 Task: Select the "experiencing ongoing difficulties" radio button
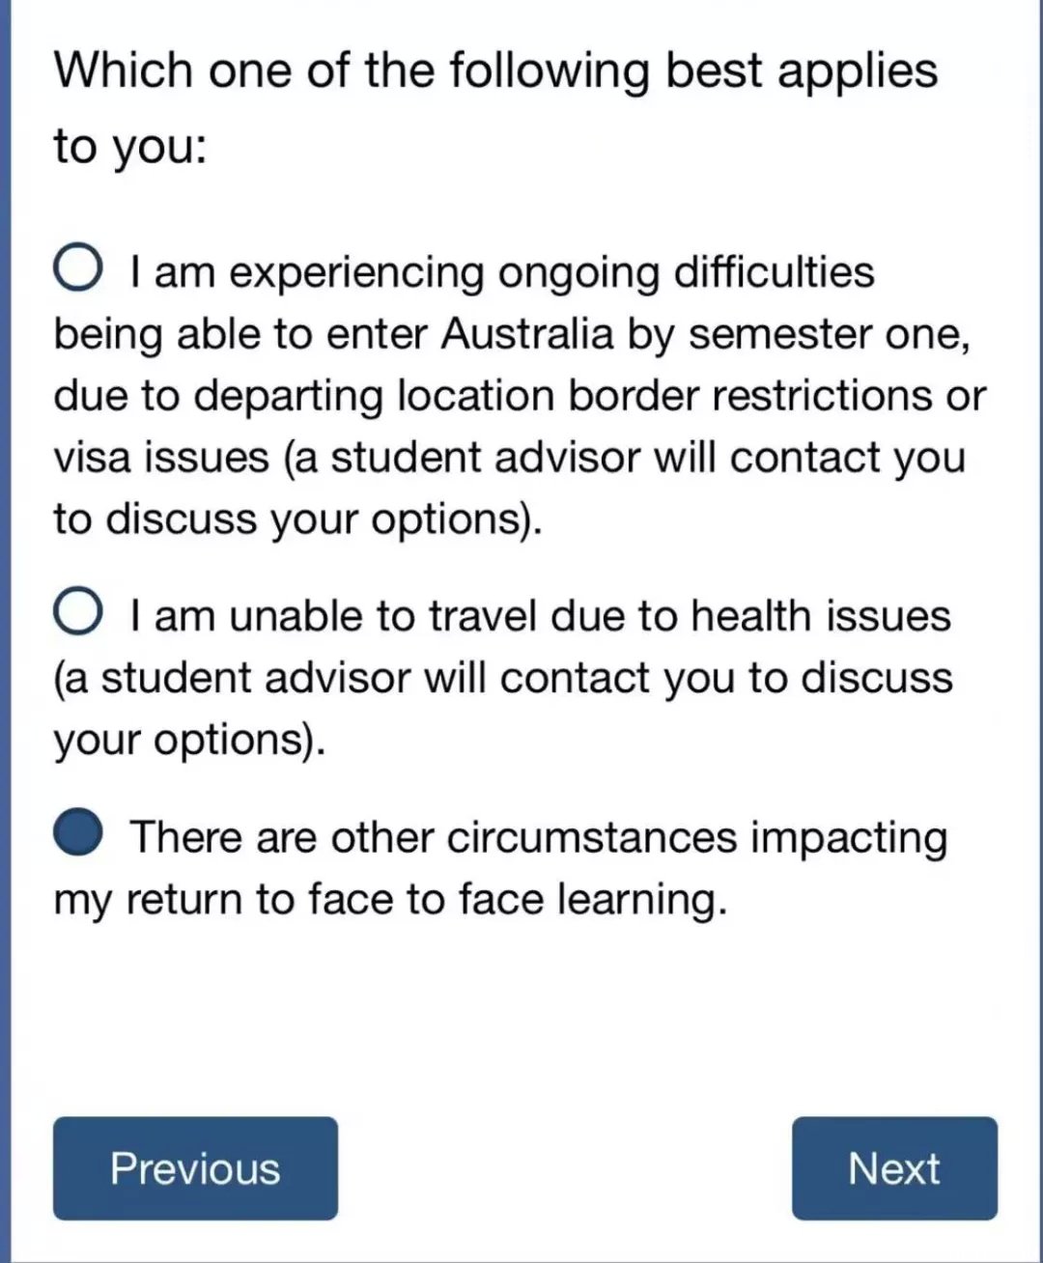coord(77,268)
